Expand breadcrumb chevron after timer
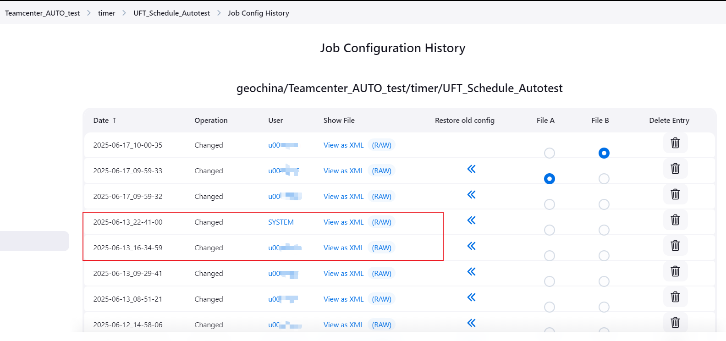Screen dimensions: 726x341 pos(124,13)
